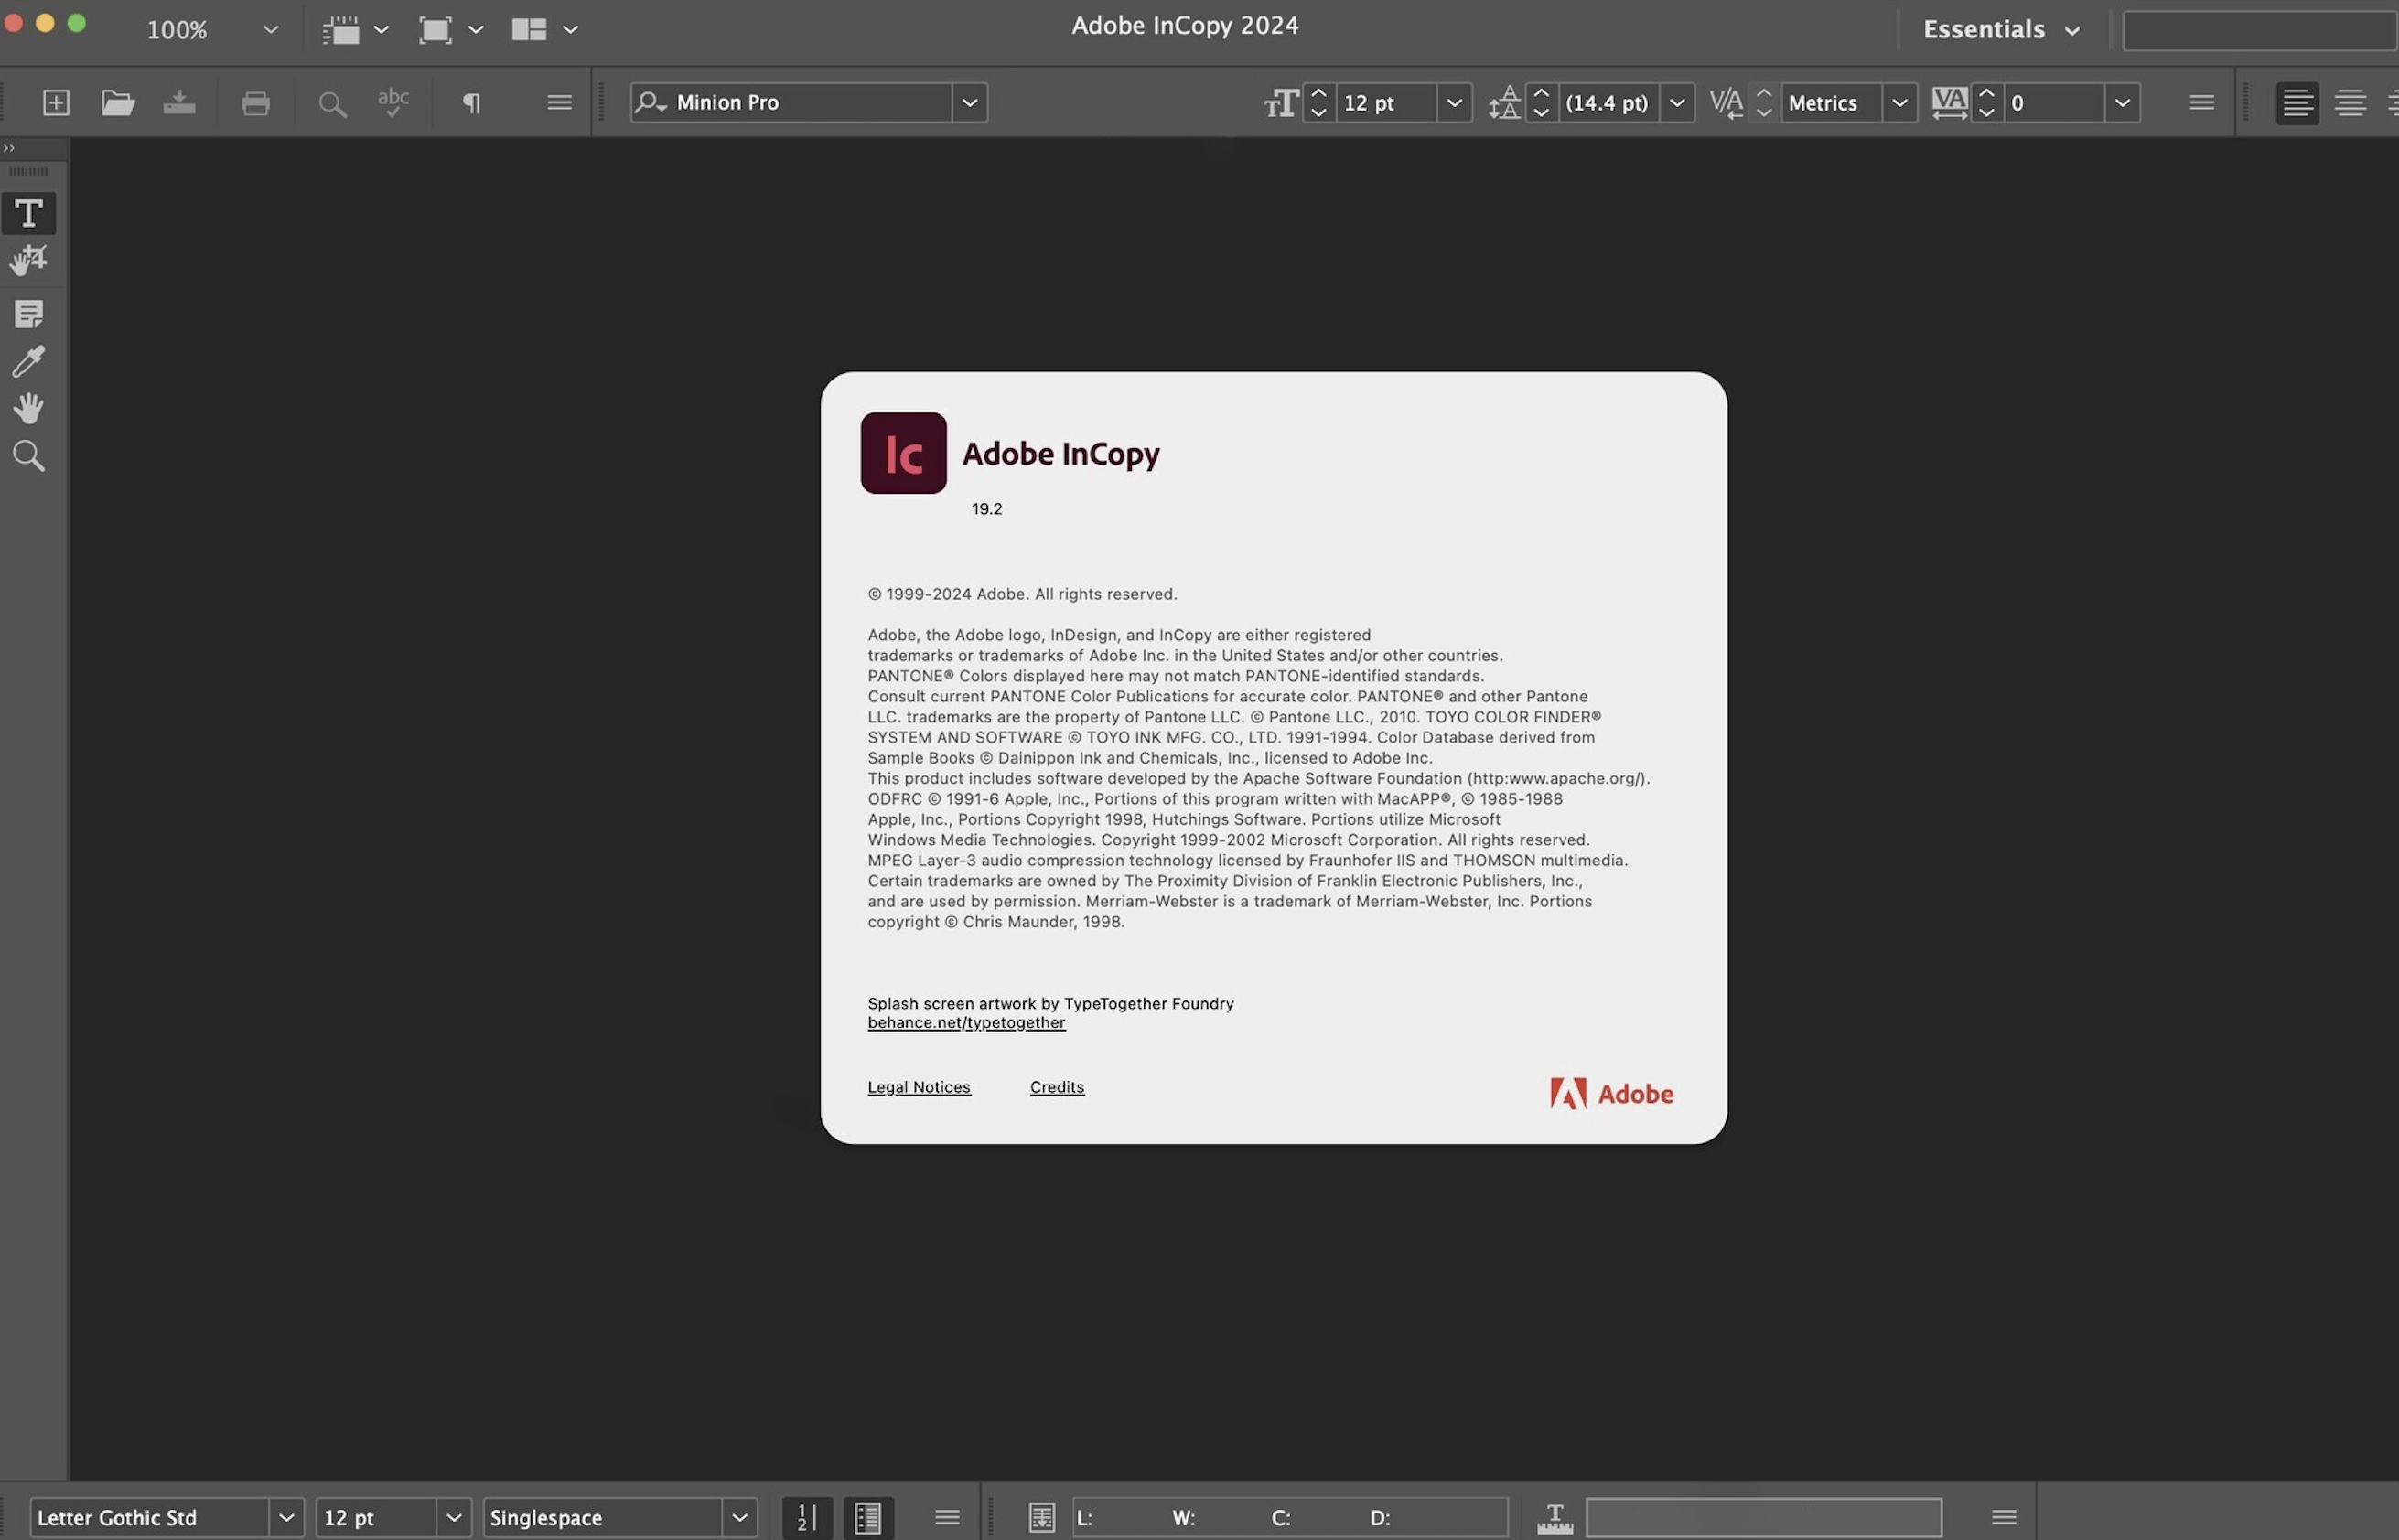Open the Essentials workspace switcher
Image resolution: width=2399 pixels, height=1540 pixels.
click(x=2001, y=30)
